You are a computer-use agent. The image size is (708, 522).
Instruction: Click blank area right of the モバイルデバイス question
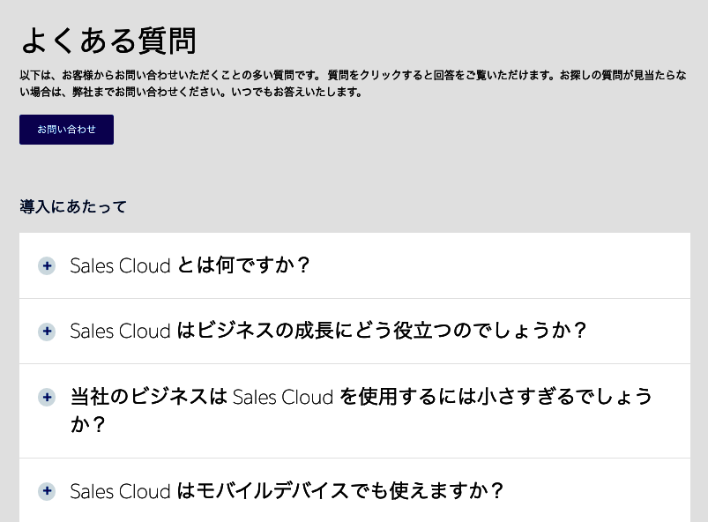pyautogui.click(x=596, y=491)
